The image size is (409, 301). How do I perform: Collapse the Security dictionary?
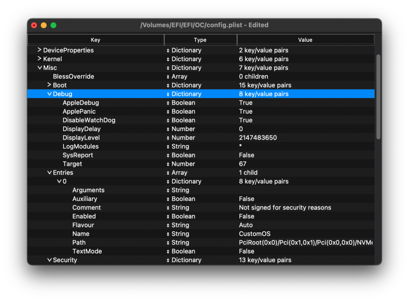point(49,260)
